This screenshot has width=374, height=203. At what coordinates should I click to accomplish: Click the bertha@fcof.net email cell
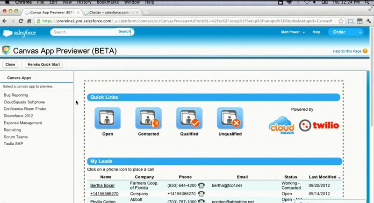[227, 185]
